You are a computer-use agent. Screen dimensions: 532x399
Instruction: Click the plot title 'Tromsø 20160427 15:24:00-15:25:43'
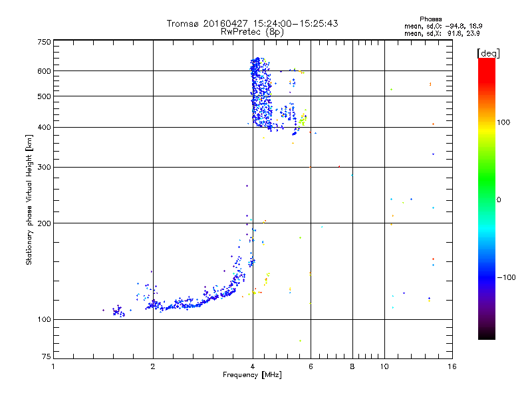[252, 23]
